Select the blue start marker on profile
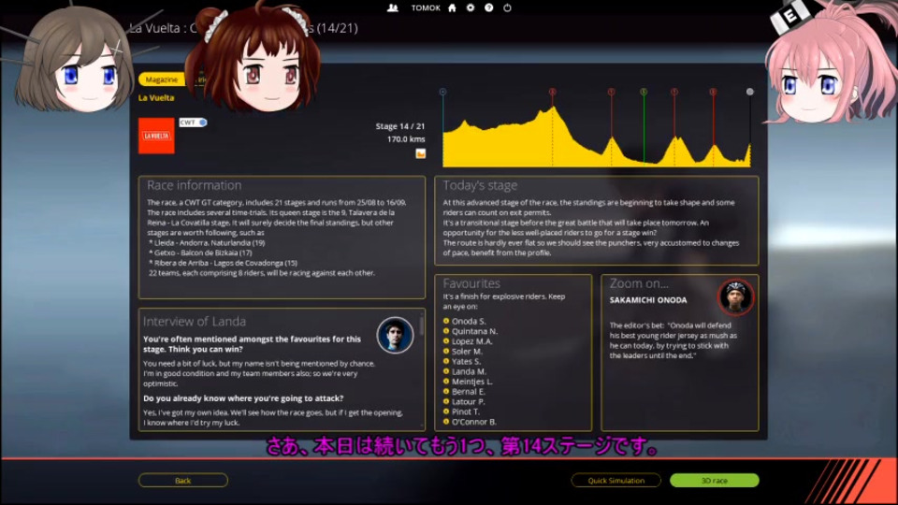The height and width of the screenshot is (505, 898). (442, 92)
